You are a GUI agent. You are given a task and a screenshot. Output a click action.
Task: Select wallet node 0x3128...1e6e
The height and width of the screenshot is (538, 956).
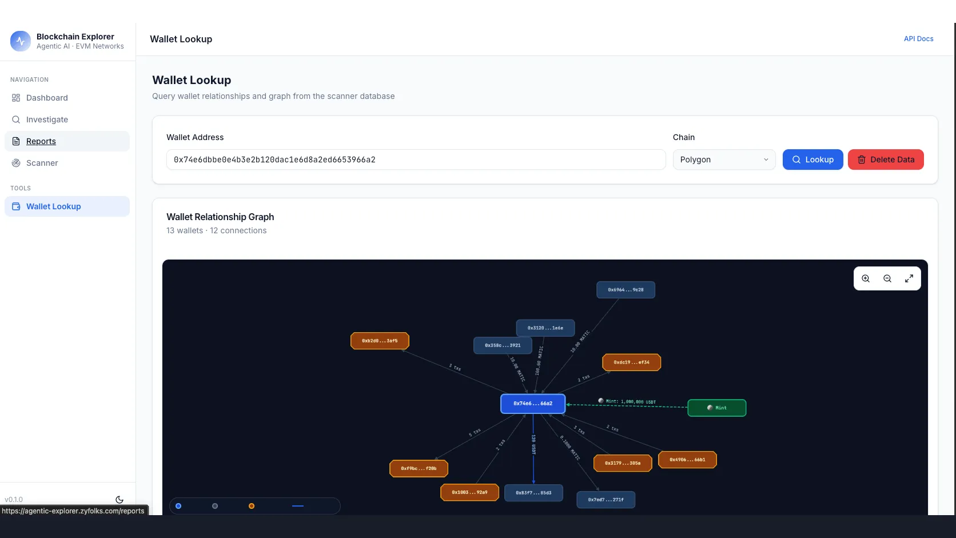[x=545, y=328]
